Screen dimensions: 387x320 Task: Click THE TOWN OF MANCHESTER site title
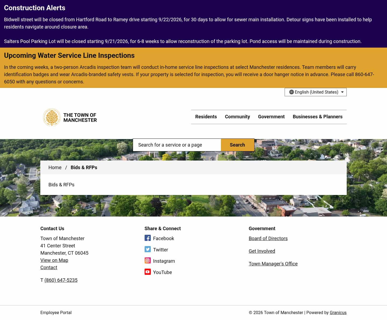pyautogui.click(x=80, y=118)
